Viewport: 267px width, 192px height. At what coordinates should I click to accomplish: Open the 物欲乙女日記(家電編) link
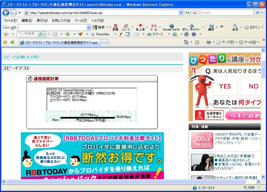pyautogui.click(x=234, y=156)
